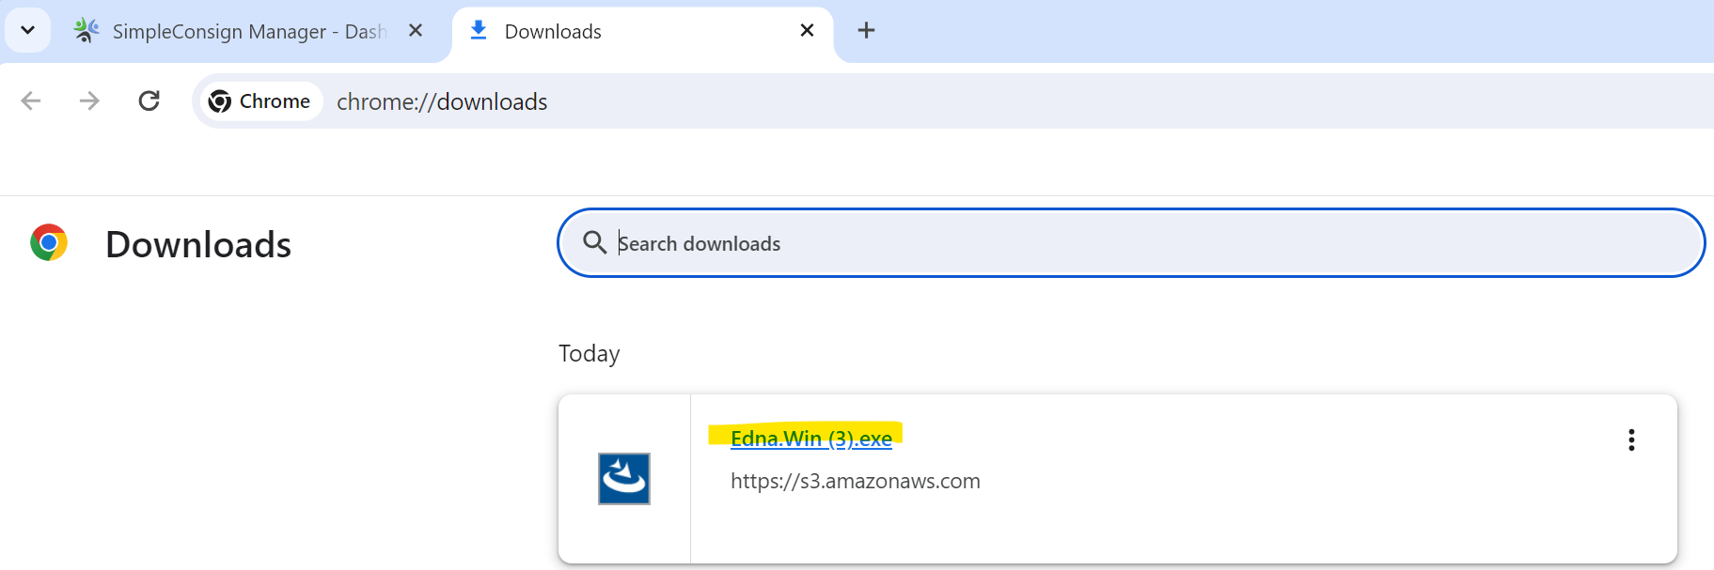
Task: Click the Edna.Win file thumbnail icon
Action: 624,479
